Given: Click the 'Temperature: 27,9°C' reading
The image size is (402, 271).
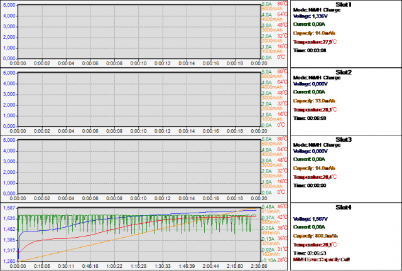Looking at the screenshot, I should [x=315, y=42].
